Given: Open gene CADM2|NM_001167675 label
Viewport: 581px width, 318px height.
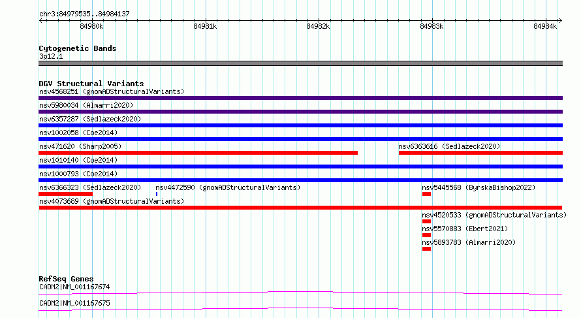Looking at the screenshot, I should pyautogui.click(x=74, y=303).
